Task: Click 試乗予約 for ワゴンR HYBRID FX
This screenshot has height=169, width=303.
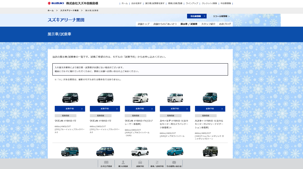Action: (140, 109)
